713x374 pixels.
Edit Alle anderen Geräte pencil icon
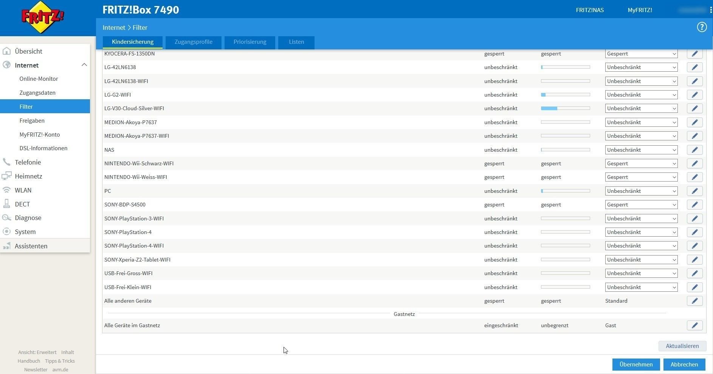coord(694,301)
